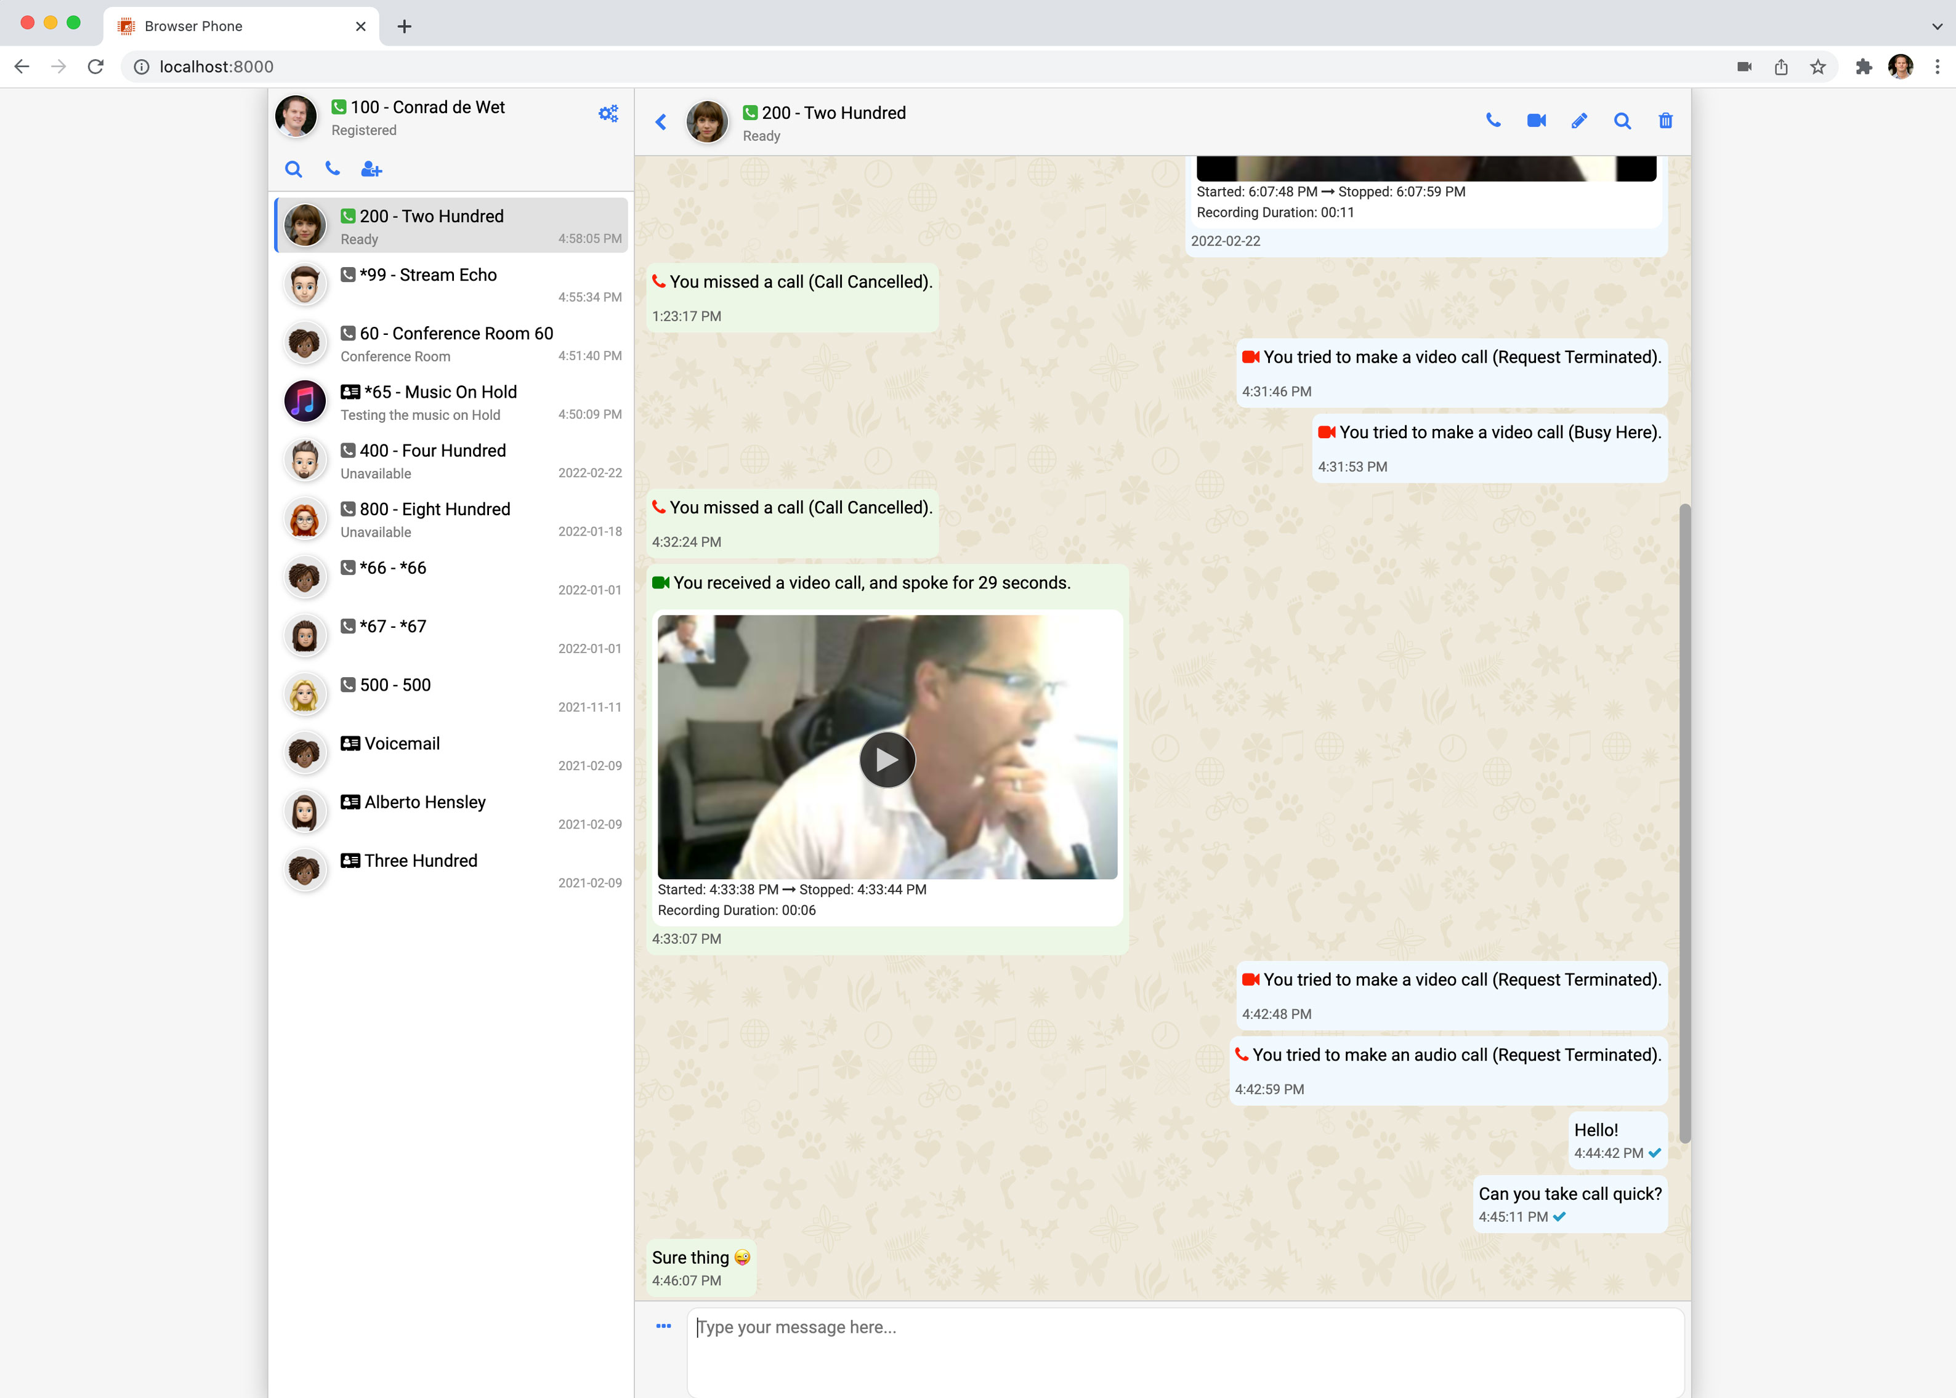The width and height of the screenshot is (1956, 1398).
Task: Open a new browser tab
Action: click(404, 26)
